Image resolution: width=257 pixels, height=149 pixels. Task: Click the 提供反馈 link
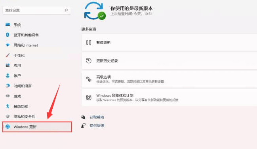97,126
